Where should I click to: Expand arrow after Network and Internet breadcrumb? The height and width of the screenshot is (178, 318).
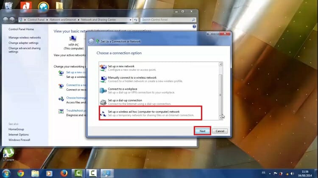pyautogui.click(x=78, y=19)
